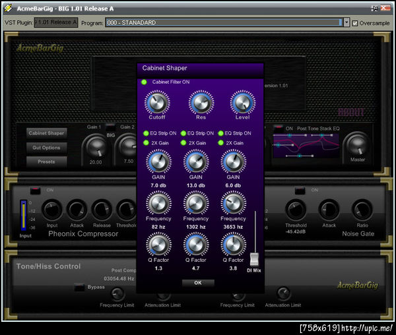Click the Post Tone Stack EQ graph
This screenshot has height=335, width=396.
click(x=306, y=146)
